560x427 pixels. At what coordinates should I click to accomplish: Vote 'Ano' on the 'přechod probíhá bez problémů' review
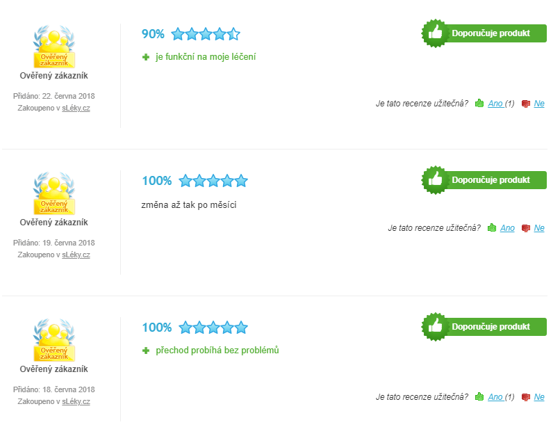[495, 396]
